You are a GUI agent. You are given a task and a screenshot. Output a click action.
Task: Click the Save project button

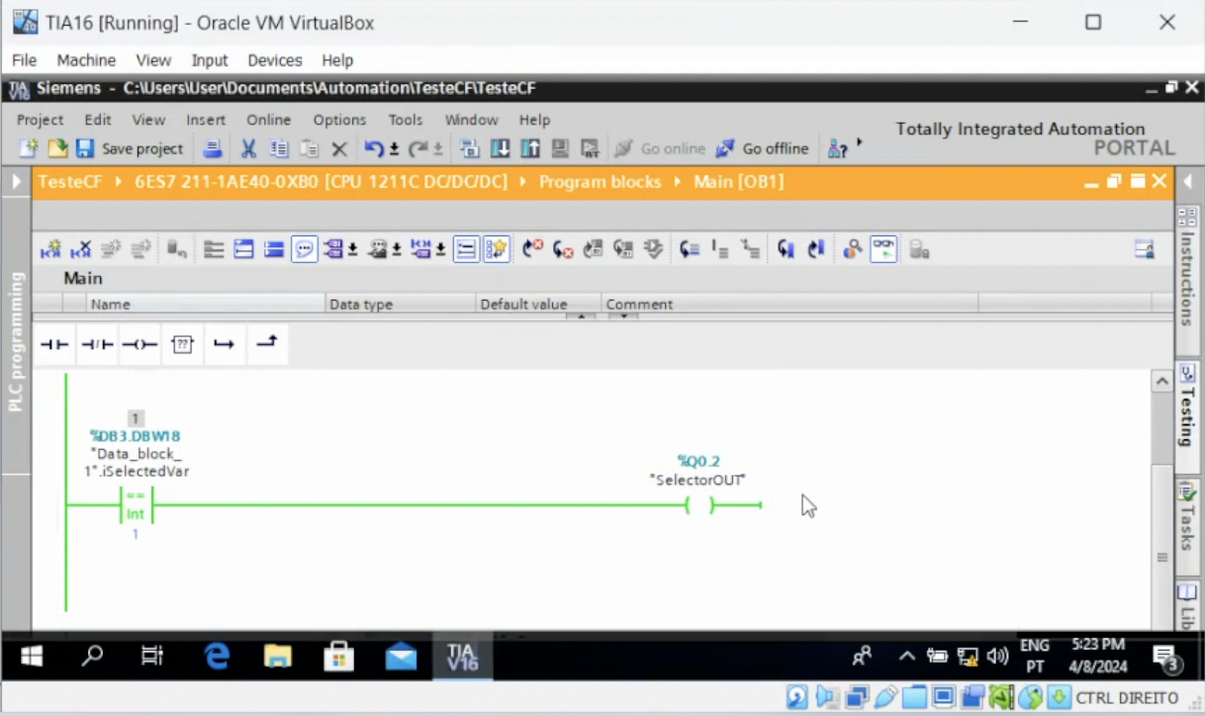pyautogui.click(x=130, y=148)
